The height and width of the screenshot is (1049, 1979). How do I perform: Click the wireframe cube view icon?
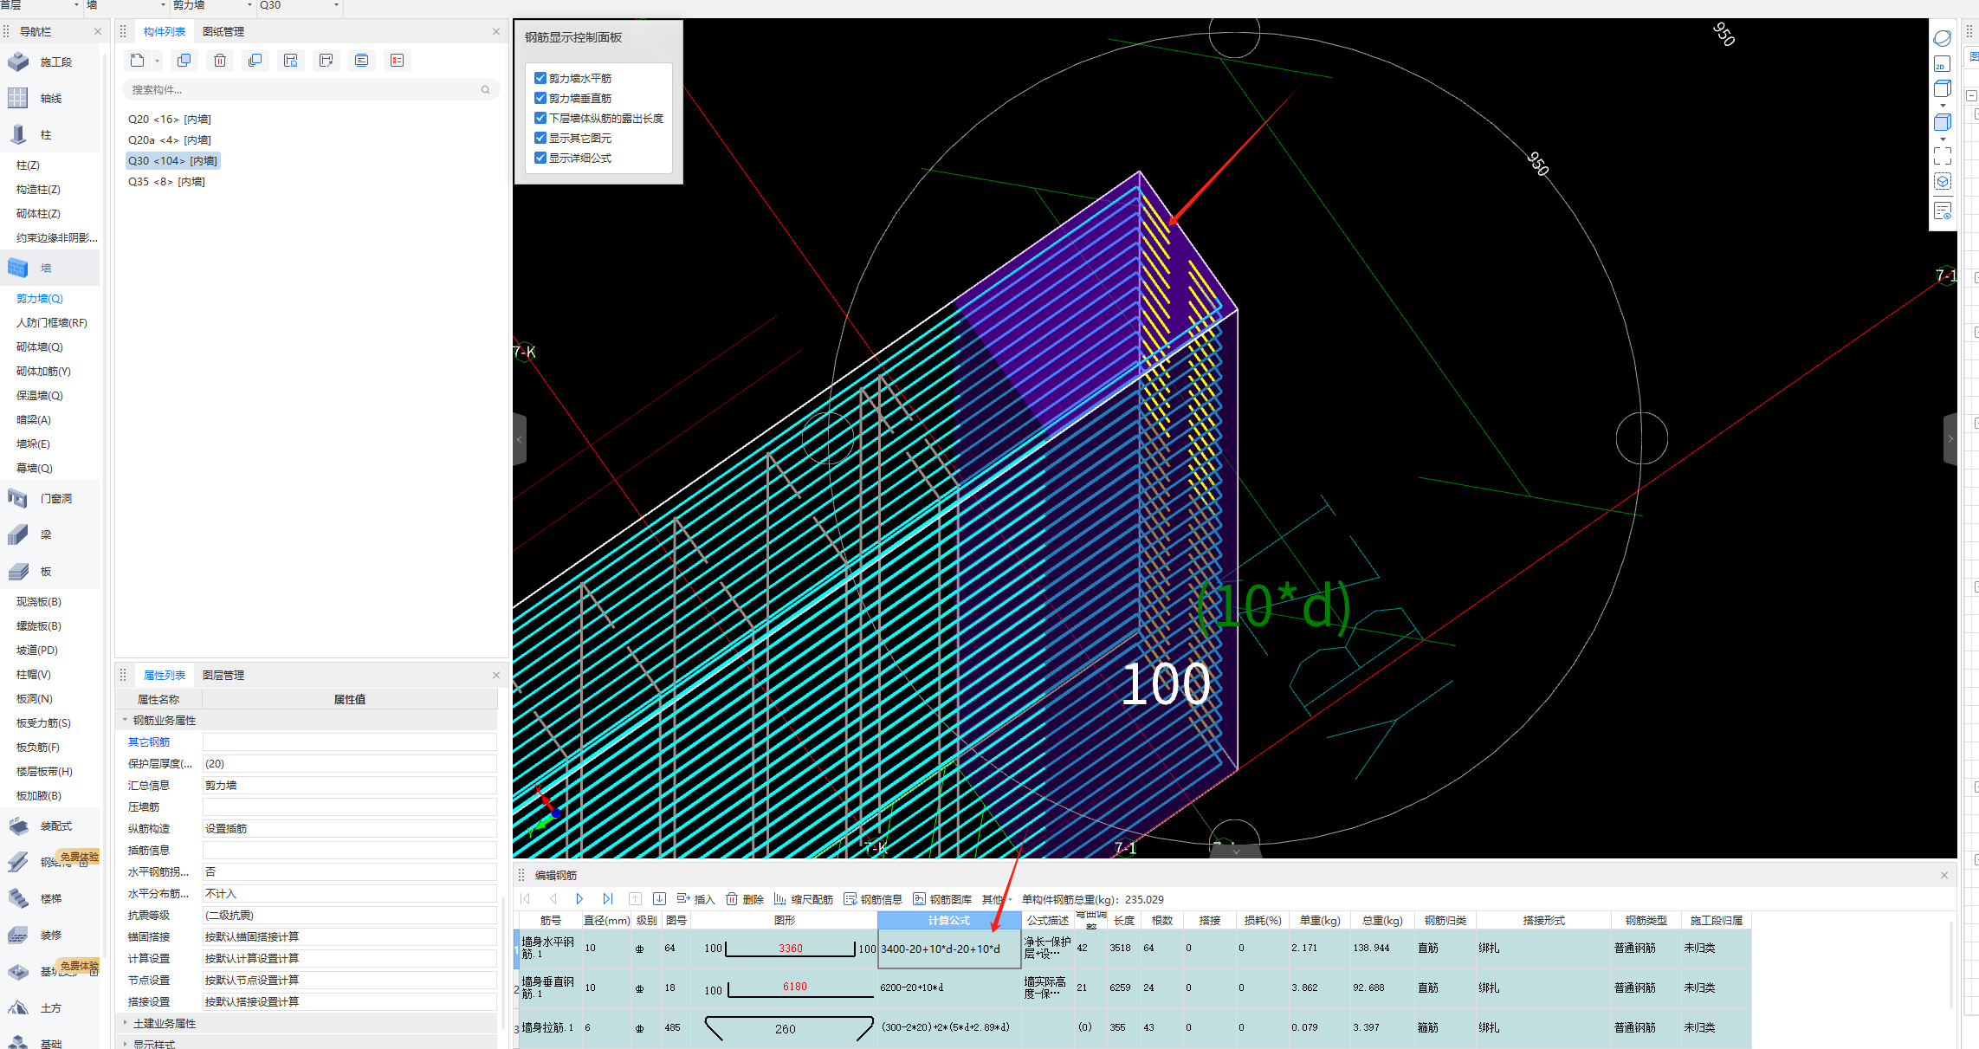coord(1942,88)
